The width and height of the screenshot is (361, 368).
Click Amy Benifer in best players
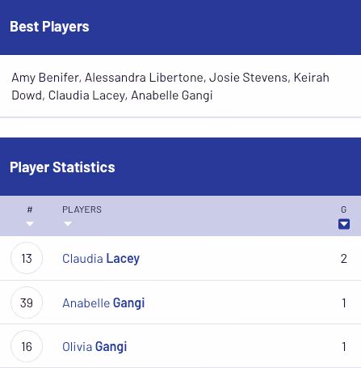coord(45,78)
